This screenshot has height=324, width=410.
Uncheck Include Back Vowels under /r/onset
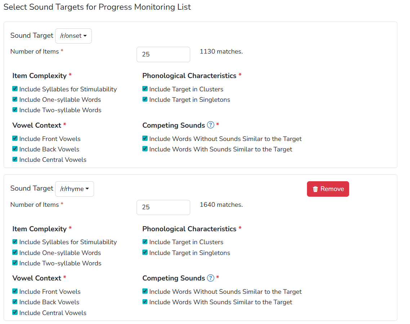[x=15, y=149]
